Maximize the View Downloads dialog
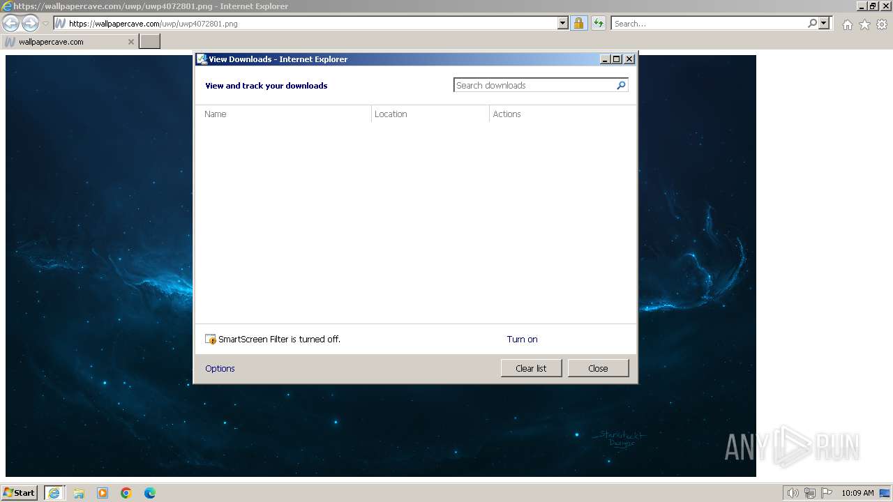 point(617,59)
